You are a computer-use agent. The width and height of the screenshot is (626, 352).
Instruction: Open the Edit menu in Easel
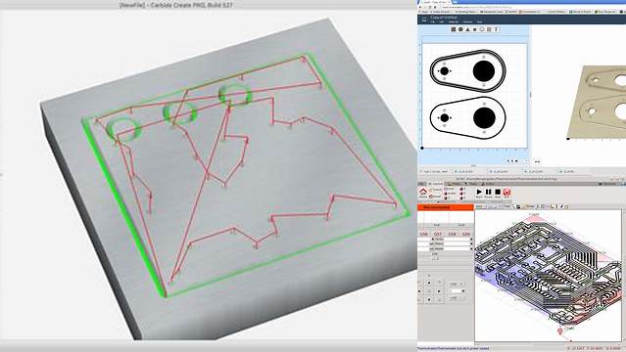(x=441, y=22)
